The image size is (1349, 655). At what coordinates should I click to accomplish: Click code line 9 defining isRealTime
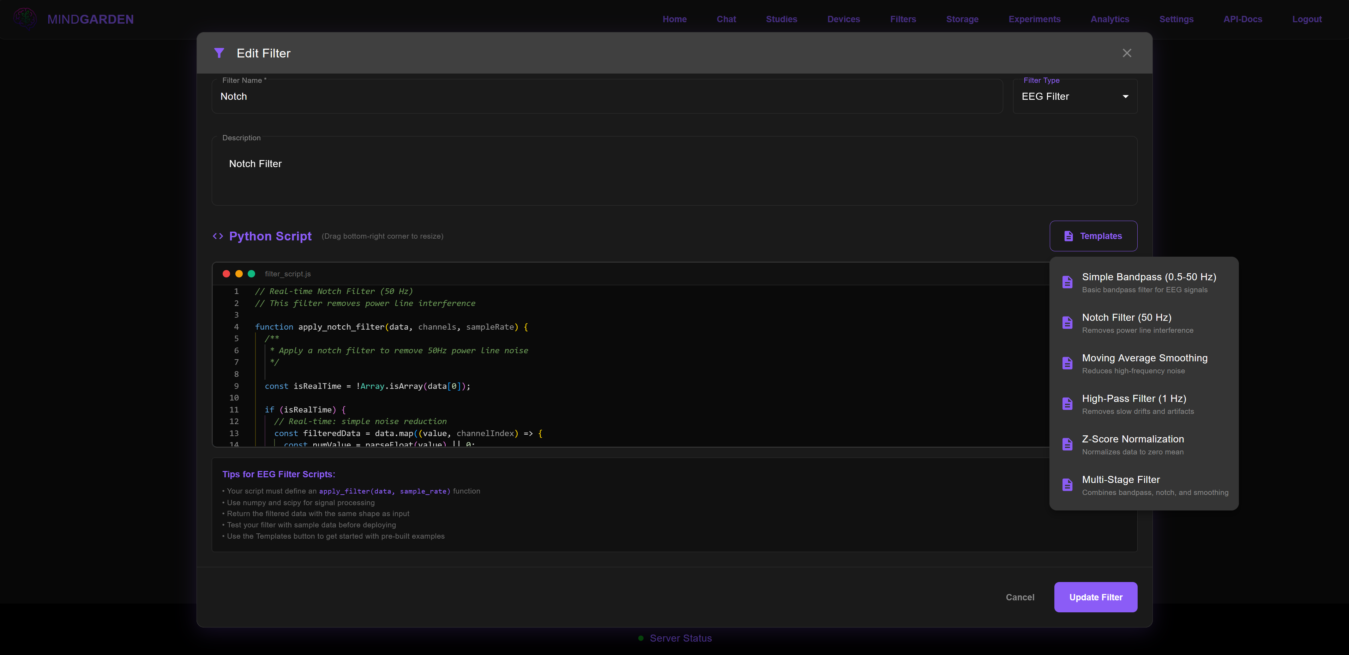367,386
